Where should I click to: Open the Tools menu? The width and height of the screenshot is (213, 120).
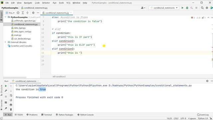(x=61, y=3)
